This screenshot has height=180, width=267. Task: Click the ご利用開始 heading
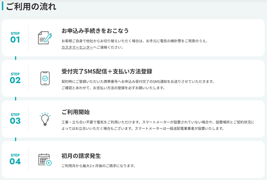(x=76, y=112)
